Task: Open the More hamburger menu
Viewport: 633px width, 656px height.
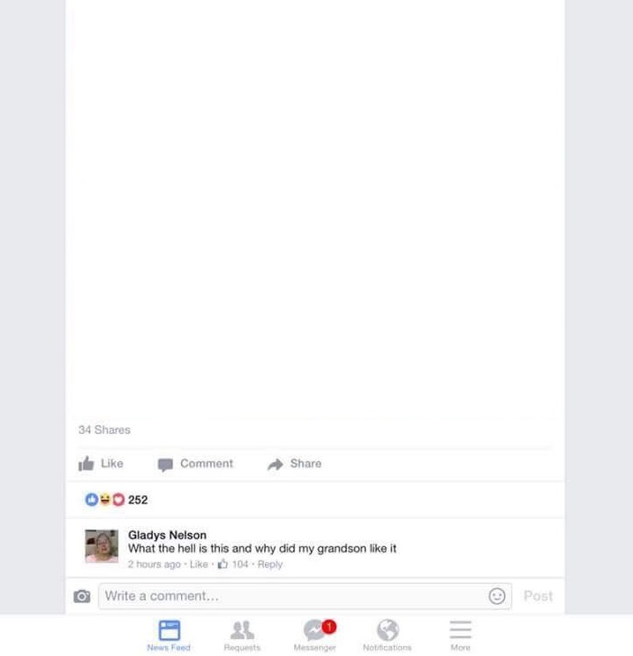Action: click(x=461, y=635)
